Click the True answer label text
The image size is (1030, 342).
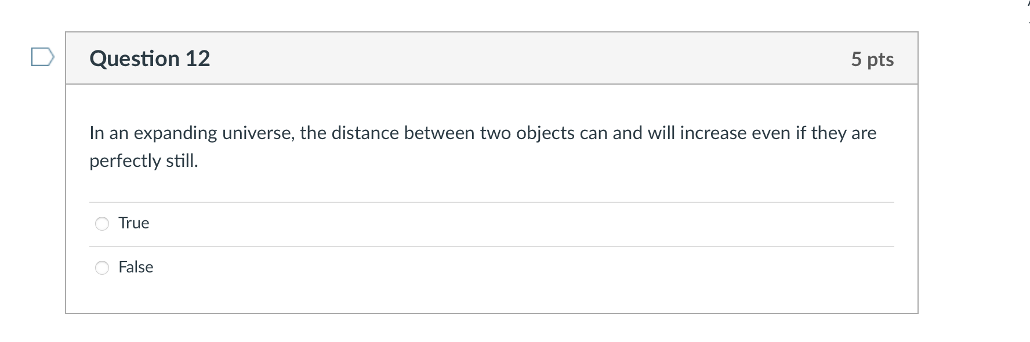coord(134,223)
